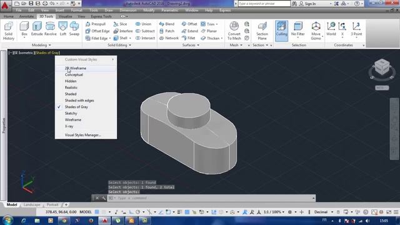Select Shaded with edges style

tap(86, 101)
